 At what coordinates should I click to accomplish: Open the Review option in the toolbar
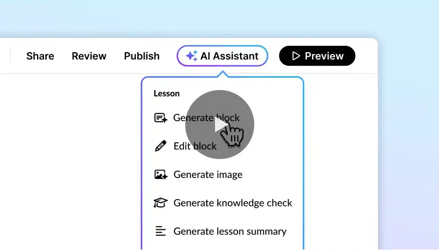click(89, 56)
